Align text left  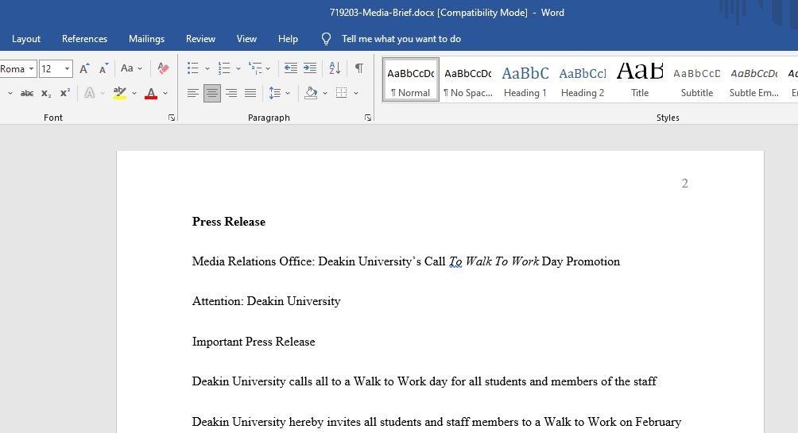193,93
